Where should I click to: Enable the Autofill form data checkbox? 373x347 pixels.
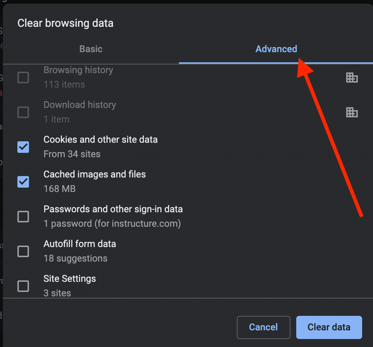pos(23,251)
